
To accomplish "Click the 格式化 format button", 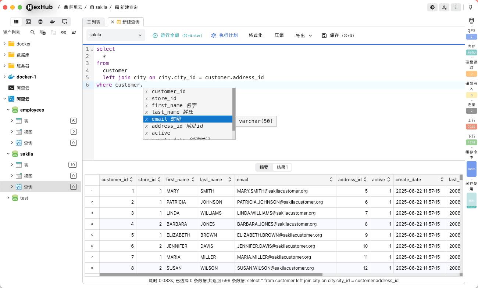I will click(x=256, y=36).
